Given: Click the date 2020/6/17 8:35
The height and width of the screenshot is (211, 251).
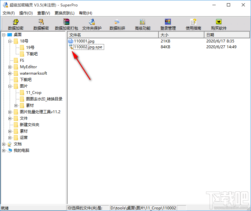Looking at the screenshot, I should pos(220,41).
